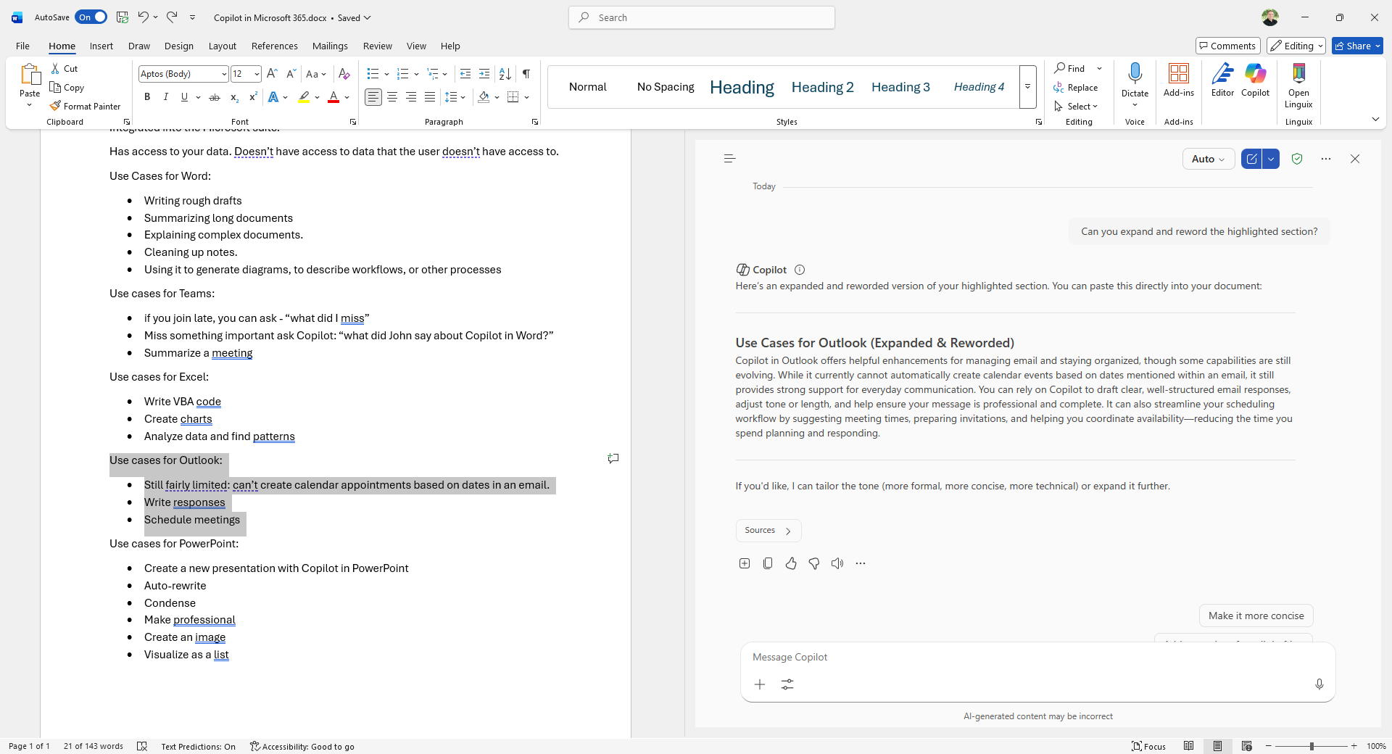Toggle bold formatting
Screen dimensions: 1392x754
pyautogui.click(x=146, y=96)
